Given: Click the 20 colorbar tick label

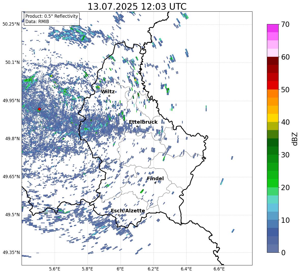Looking at the screenshot, I should click(x=285, y=187).
